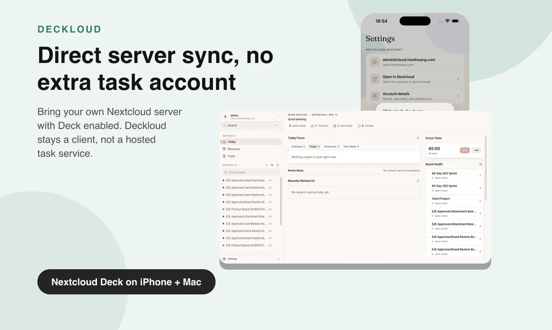Click "No unread card conversations." text
This screenshot has height=330, width=552.
click(402, 171)
